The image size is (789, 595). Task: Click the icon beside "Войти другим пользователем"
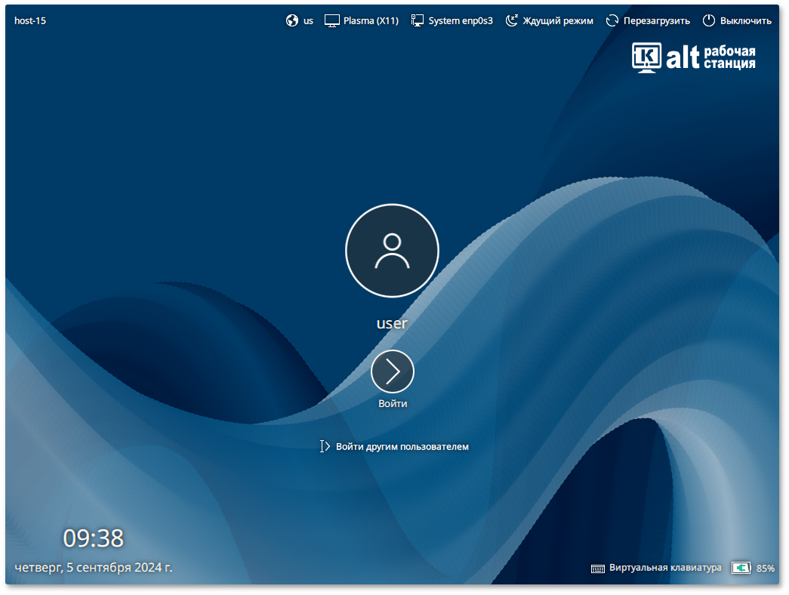click(325, 447)
